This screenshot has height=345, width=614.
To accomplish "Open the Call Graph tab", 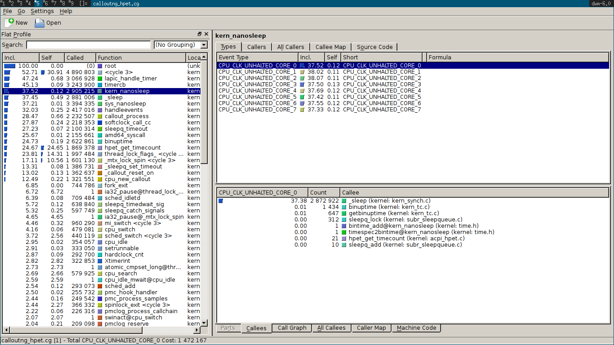I will click(x=292, y=328).
